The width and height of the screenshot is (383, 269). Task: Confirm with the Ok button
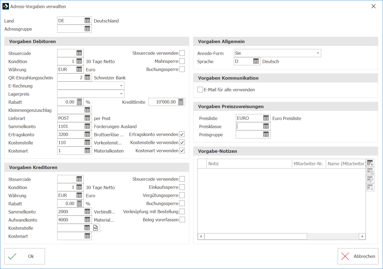25,256
